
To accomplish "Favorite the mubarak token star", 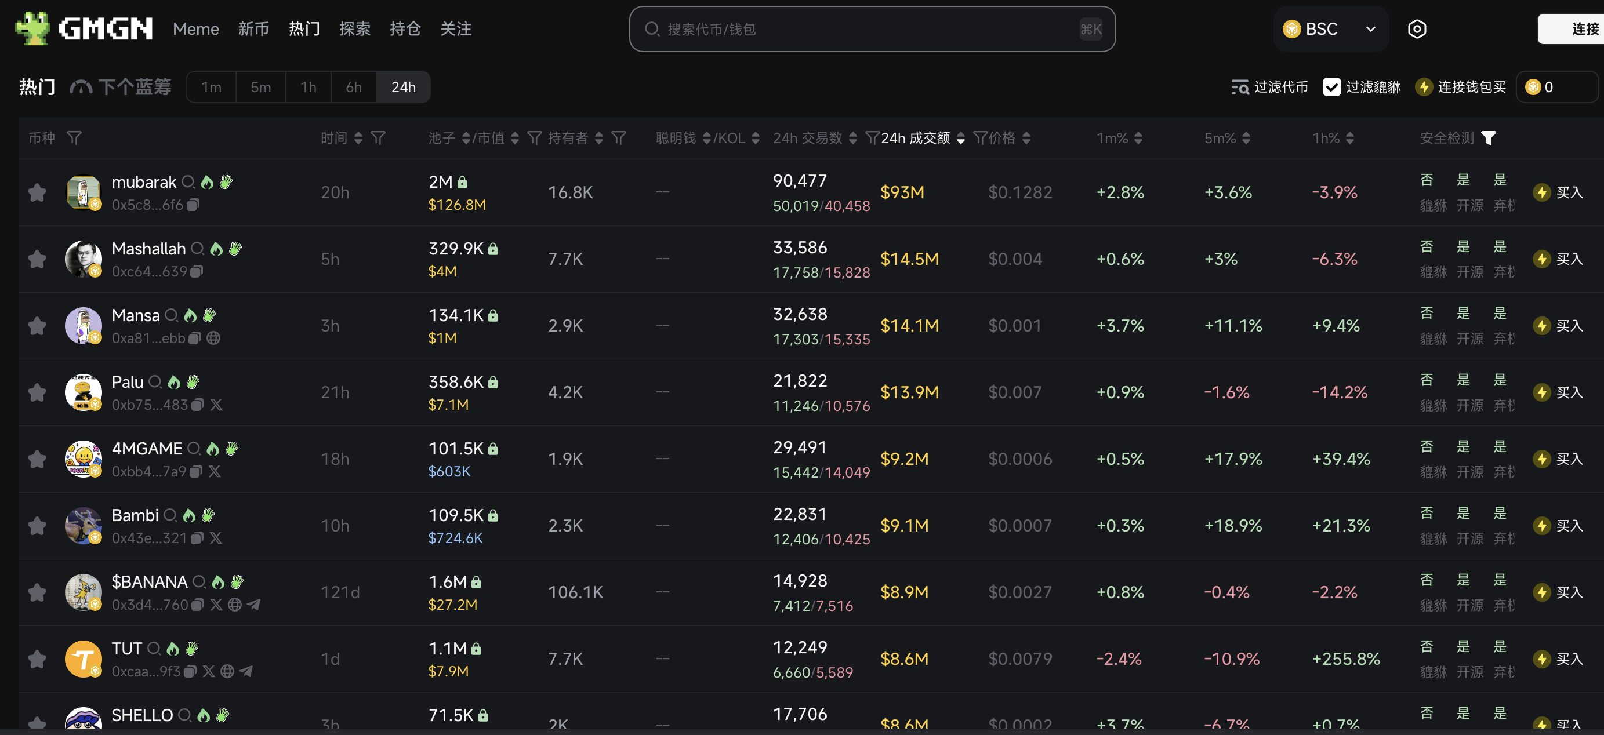I will click(37, 192).
